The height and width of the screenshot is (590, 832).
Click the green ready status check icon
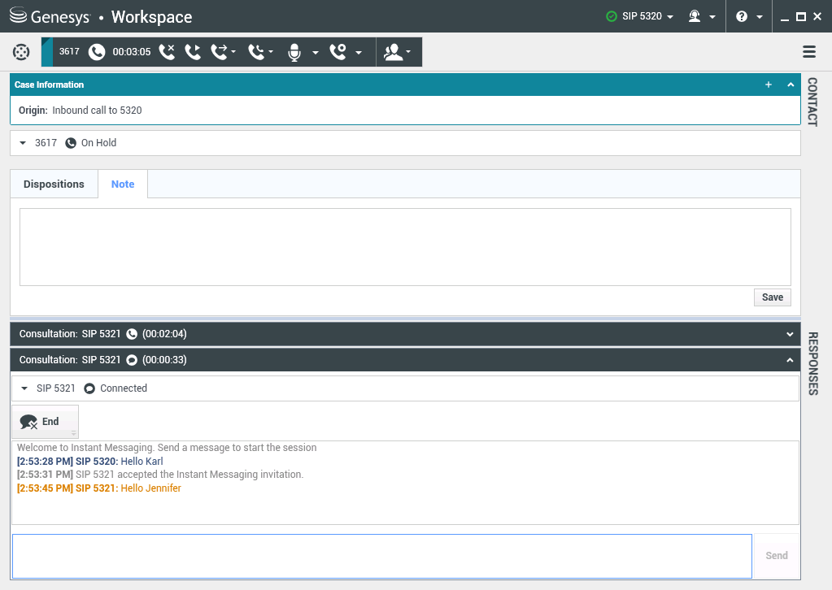coord(612,16)
